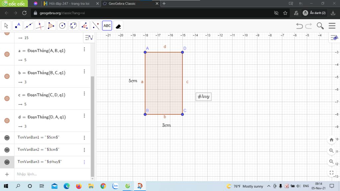Viewport: 340px width, 191px height.
Task: Bookmark this page with the star
Action: 285,13
